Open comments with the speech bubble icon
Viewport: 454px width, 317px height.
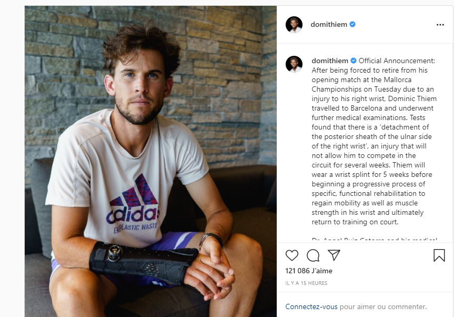coord(313,255)
